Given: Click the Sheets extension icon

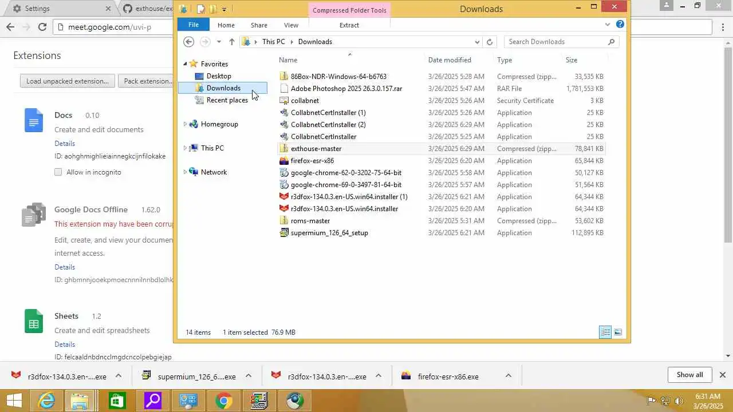Looking at the screenshot, I should click(x=34, y=321).
